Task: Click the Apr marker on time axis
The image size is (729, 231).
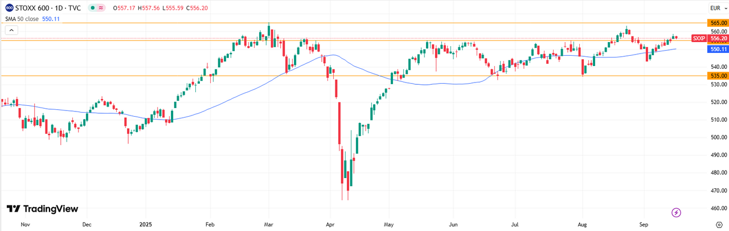Action: 328,224
